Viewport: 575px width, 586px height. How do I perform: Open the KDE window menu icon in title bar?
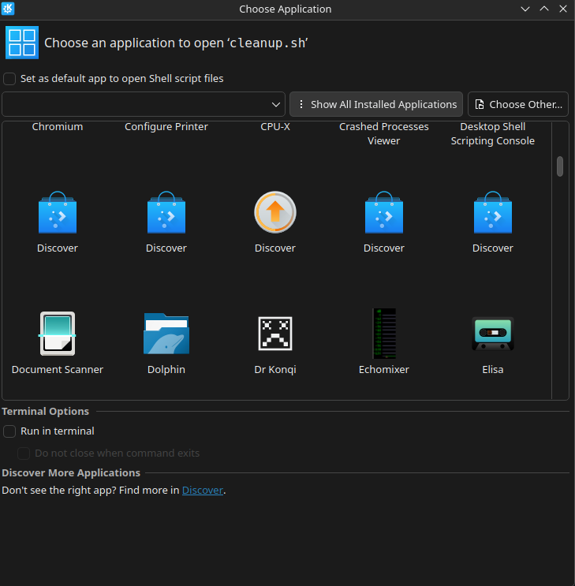[9, 9]
